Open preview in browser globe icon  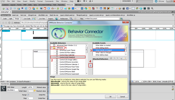pos(57,19)
